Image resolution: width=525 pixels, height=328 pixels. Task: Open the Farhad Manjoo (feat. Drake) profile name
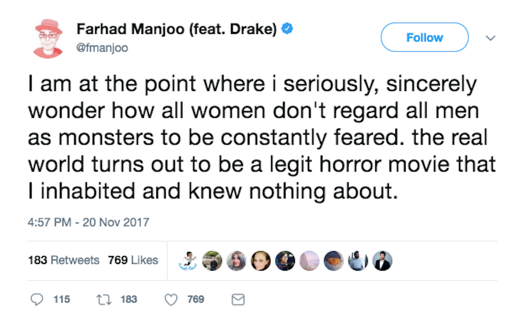coord(177,30)
